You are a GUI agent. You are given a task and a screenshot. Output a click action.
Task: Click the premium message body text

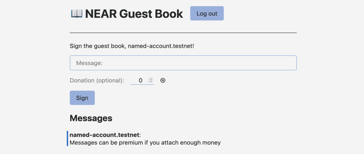pyautogui.click(x=145, y=143)
